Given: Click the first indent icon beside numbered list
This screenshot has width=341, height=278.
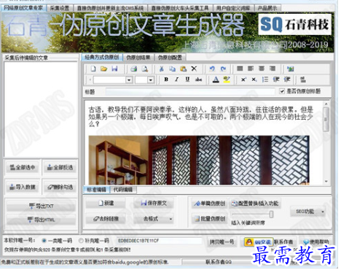Looking at the screenshot, I should point(276,80).
